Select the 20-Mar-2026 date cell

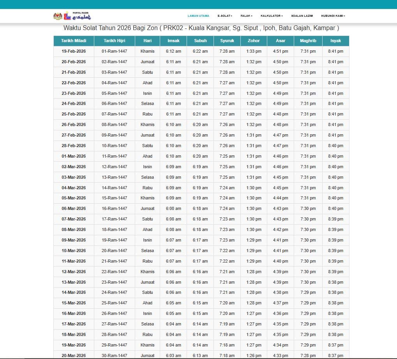[x=74, y=355]
